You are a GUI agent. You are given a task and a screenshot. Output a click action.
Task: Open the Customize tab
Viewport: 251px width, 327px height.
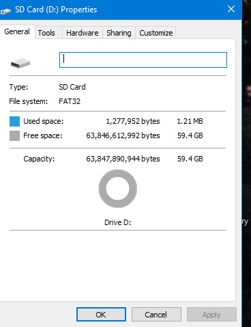click(x=156, y=33)
